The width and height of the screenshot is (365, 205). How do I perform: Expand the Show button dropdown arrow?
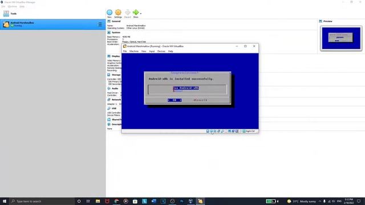coord(141,14)
